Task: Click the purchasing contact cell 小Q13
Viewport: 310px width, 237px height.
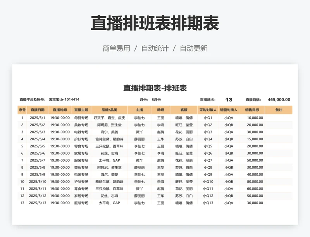Action: click(x=208, y=203)
